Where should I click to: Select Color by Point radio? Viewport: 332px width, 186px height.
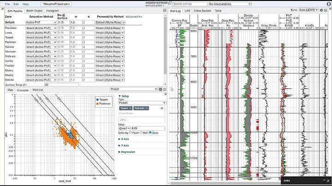130,133
